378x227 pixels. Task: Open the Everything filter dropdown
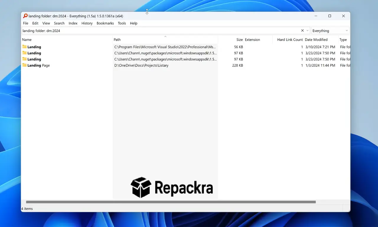(330, 31)
